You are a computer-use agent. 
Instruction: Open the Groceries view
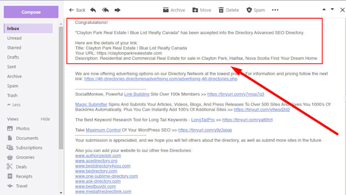click(21, 157)
